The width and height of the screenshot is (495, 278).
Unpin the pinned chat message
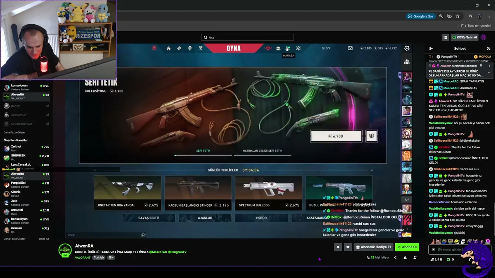(481, 66)
